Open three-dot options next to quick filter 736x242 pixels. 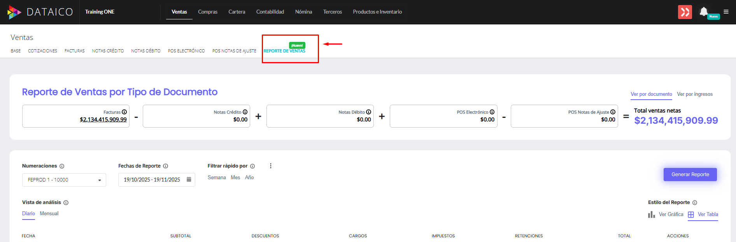tap(271, 166)
